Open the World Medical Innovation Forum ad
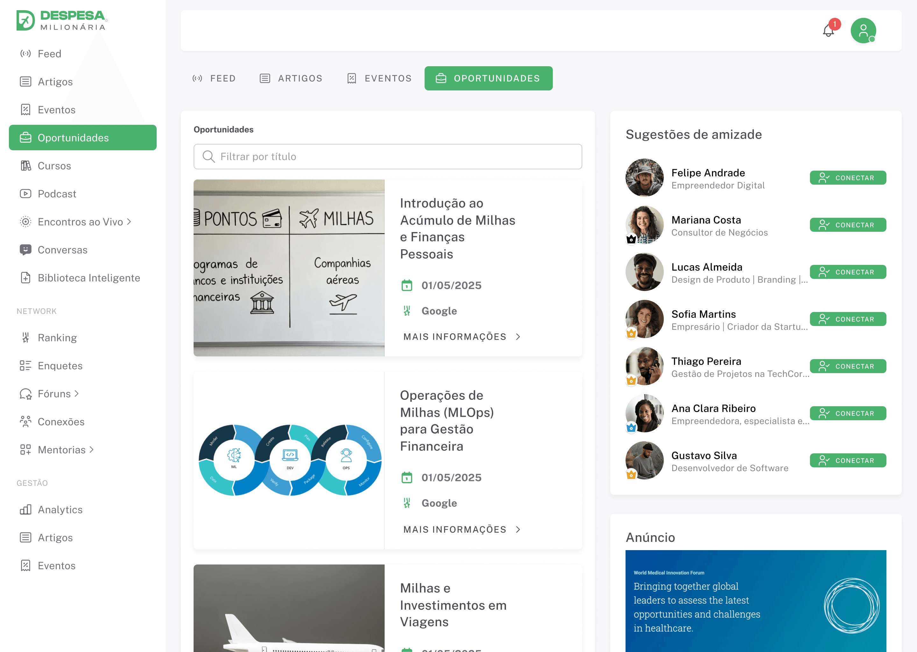This screenshot has width=917, height=652. tap(755, 601)
